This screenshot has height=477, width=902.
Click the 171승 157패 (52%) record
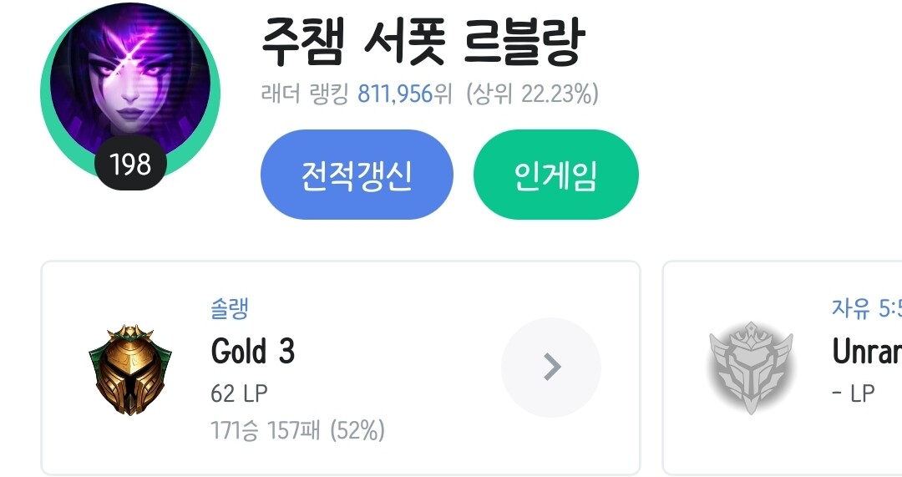[x=297, y=430]
